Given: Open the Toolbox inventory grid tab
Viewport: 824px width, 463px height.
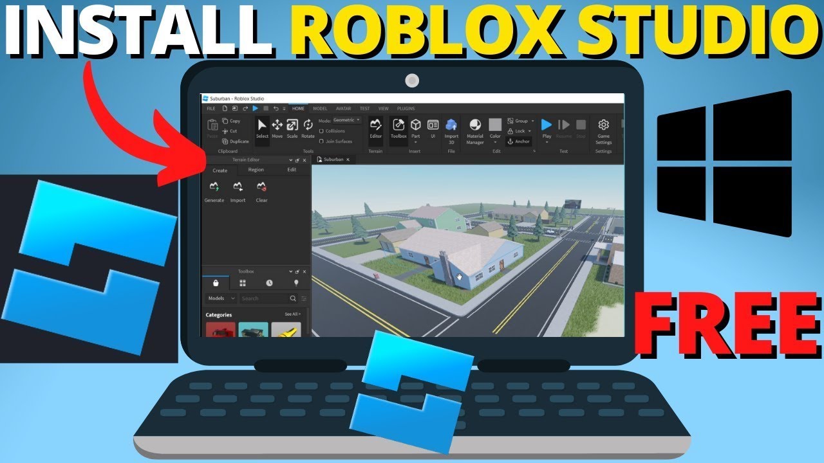Looking at the screenshot, I should point(243,282).
